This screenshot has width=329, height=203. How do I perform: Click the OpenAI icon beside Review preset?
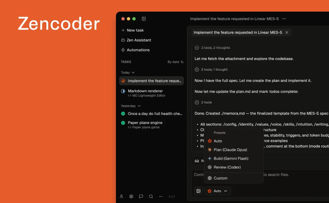click(209, 167)
